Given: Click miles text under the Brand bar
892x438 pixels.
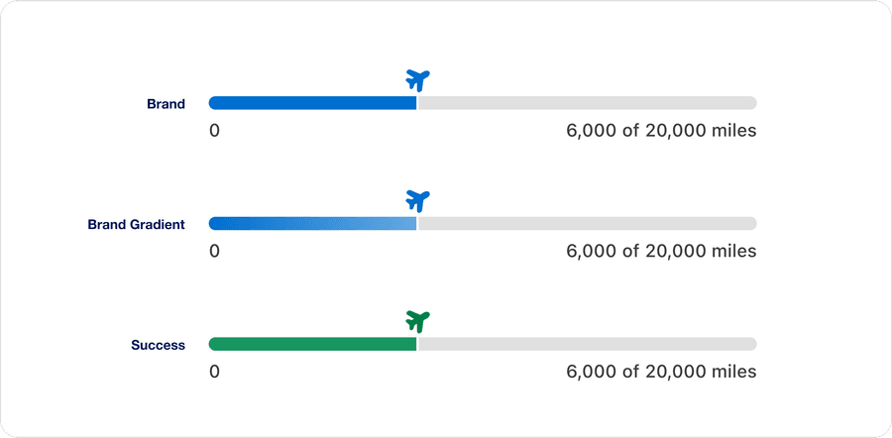Looking at the screenshot, I should tap(661, 131).
